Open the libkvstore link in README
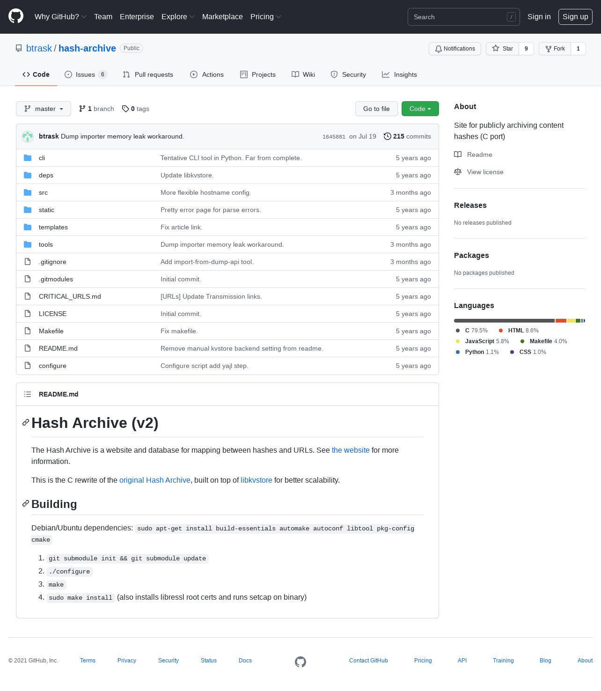The height and width of the screenshot is (691, 601). click(257, 480)
